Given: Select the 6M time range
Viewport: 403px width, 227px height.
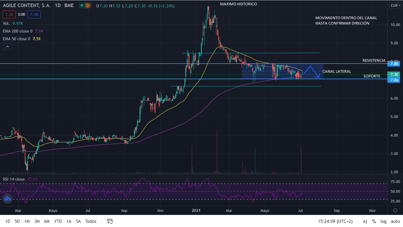Looking at the screenshot, I should pos(47,221).
